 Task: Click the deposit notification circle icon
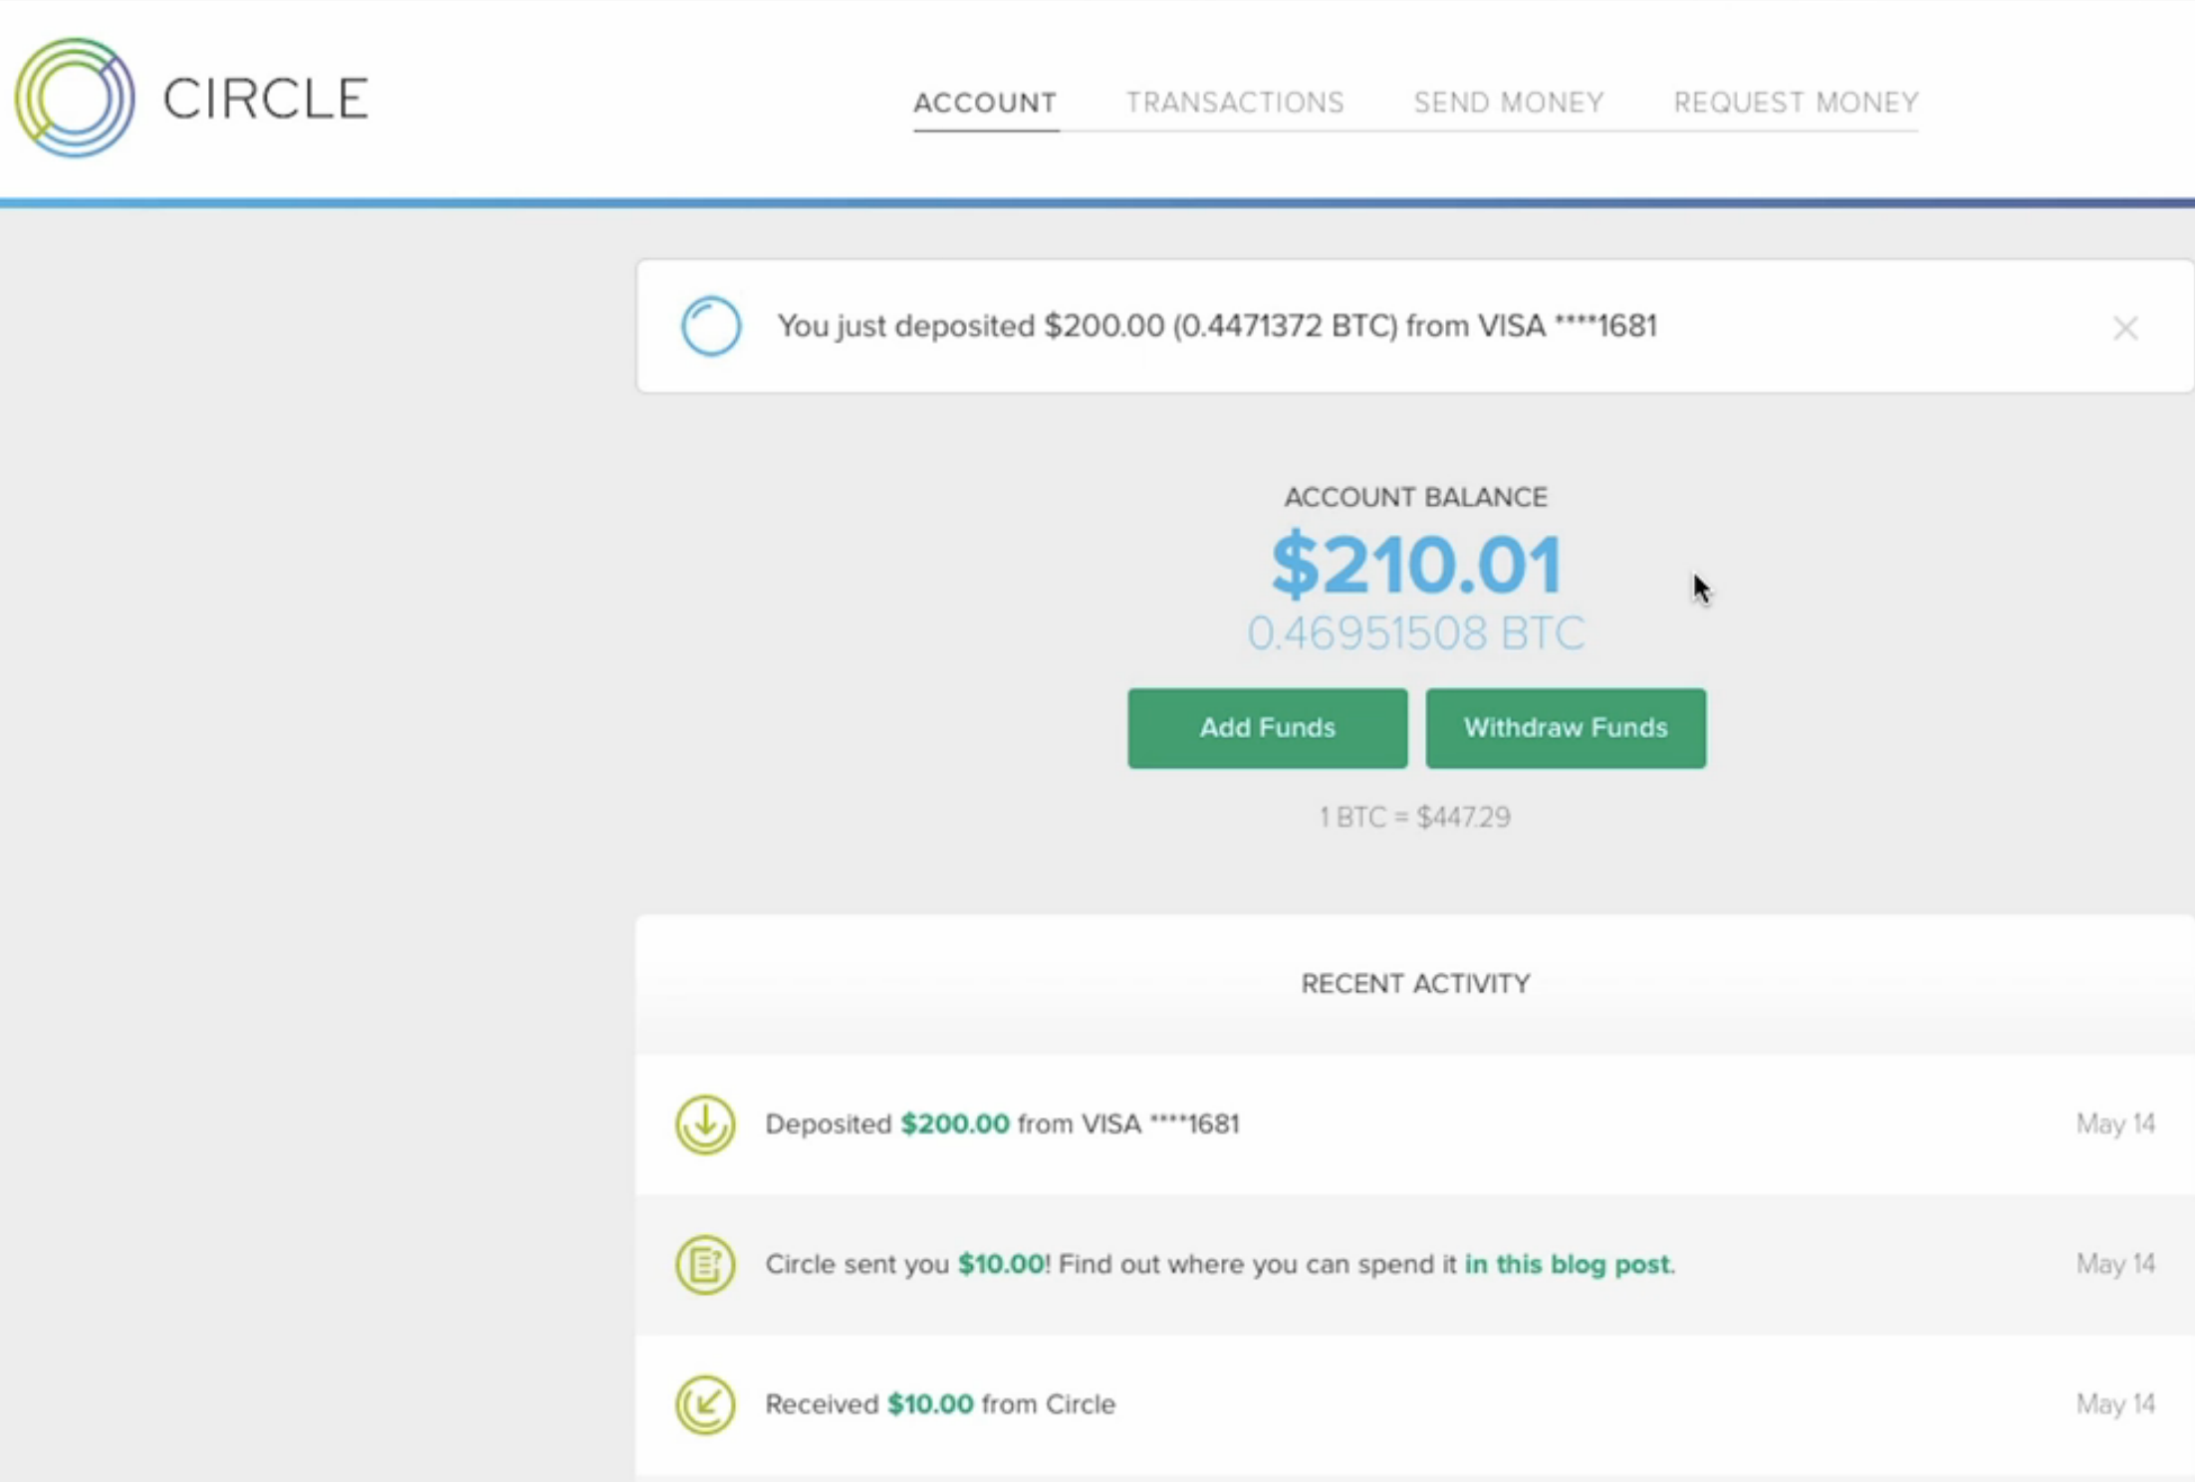coord(711,326)
